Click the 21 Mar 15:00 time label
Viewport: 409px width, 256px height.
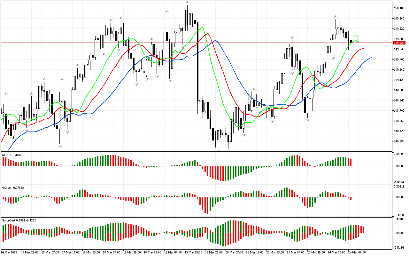[x=316, y=252]
